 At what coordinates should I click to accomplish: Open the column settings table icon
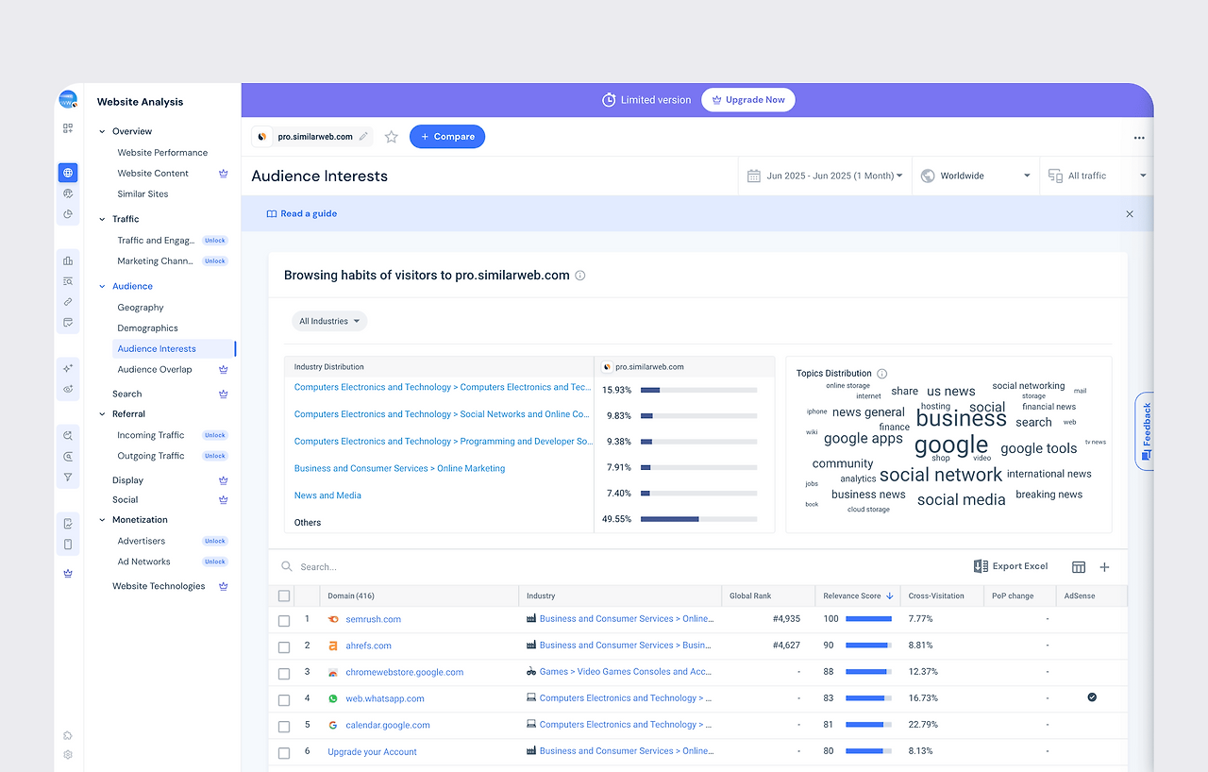1079,567
